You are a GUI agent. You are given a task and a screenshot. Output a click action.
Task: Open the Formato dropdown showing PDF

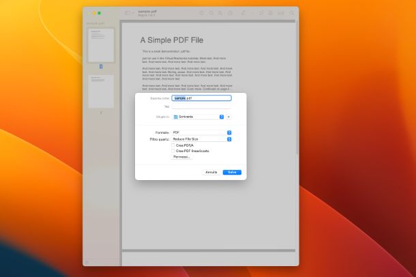tap(202, 132)
